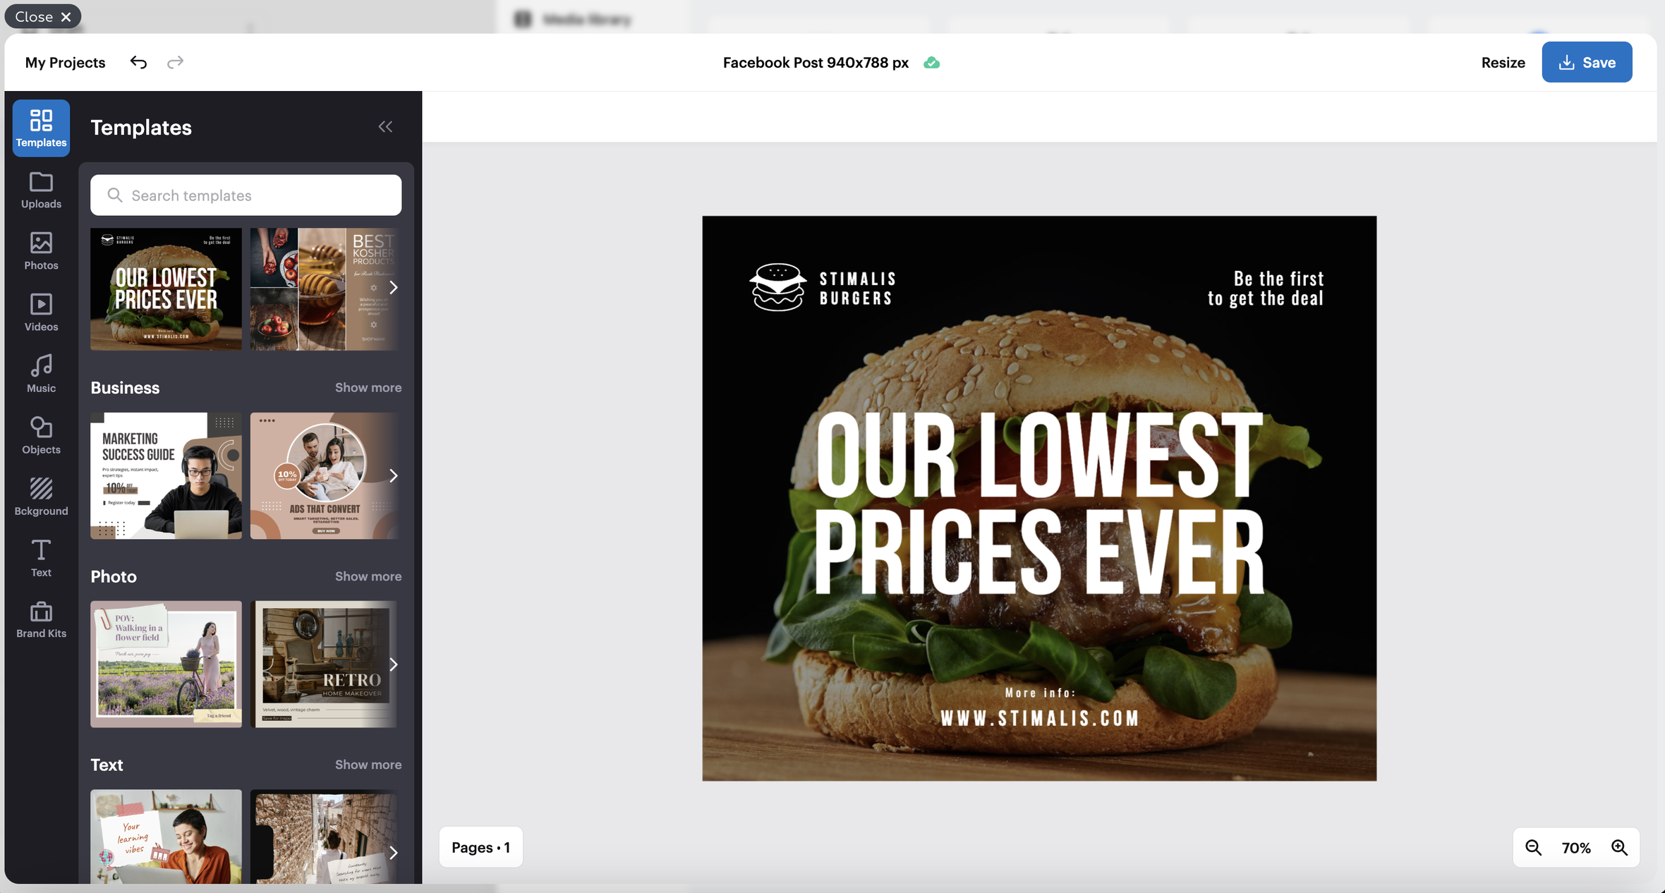1665x893 pixels.
Task: Expand Business templates row with arrow
Action: (394, 476)
